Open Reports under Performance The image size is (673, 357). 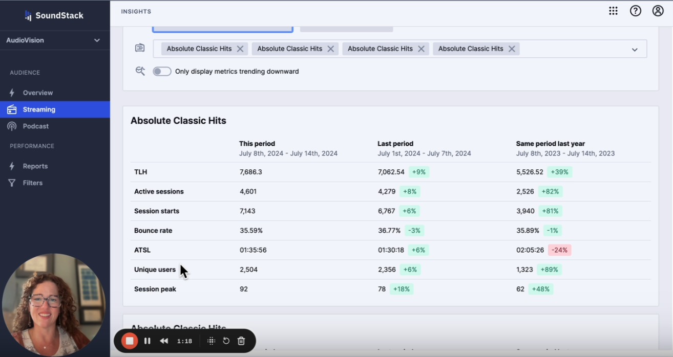35,166
